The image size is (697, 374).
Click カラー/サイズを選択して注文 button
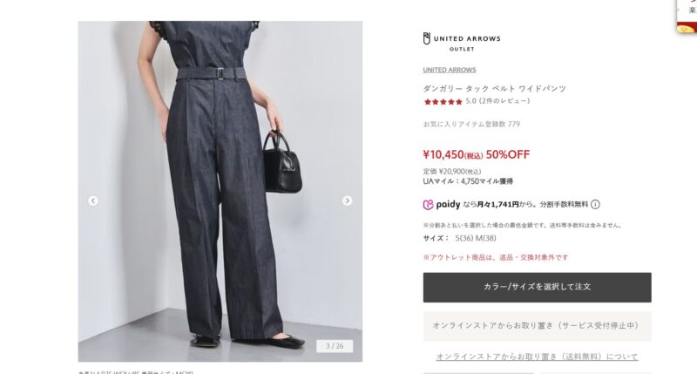coord(537,288)
